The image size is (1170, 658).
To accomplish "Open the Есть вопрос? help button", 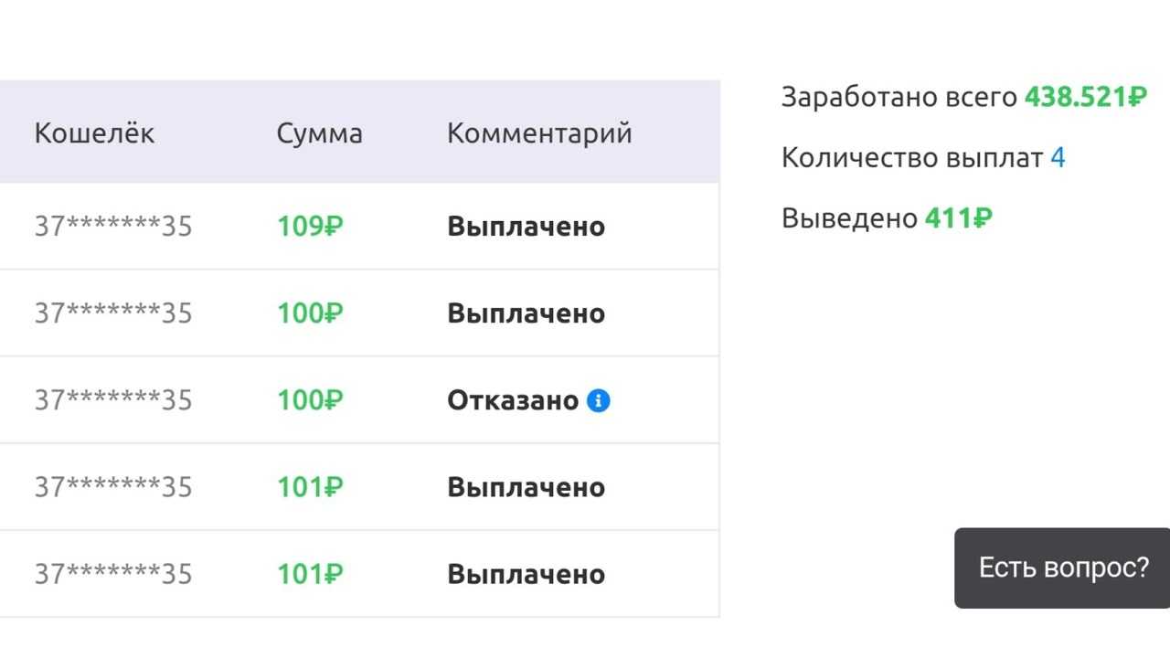I will 1062,568.
